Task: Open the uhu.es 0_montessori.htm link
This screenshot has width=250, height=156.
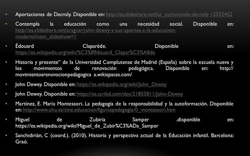Action: [99, 110]
